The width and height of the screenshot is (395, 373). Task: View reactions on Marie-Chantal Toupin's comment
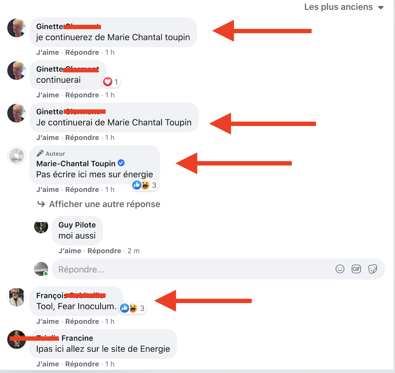point(145,185)
